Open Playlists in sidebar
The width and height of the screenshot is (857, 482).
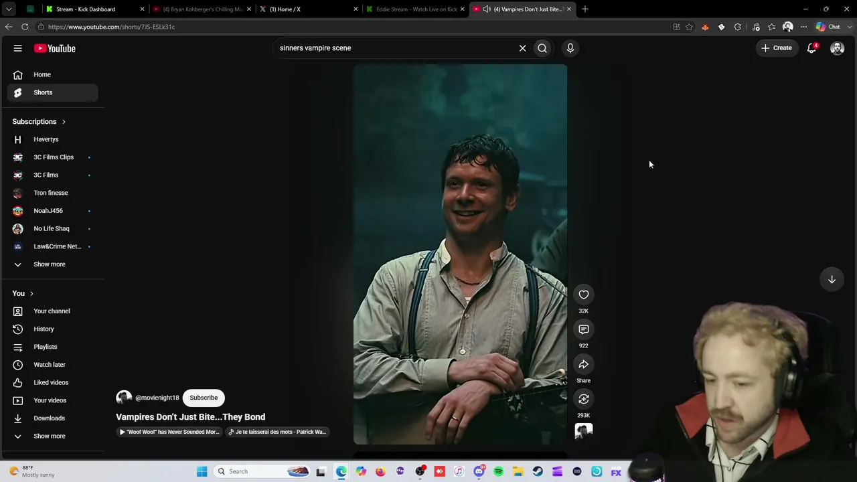tap(52, 347)
